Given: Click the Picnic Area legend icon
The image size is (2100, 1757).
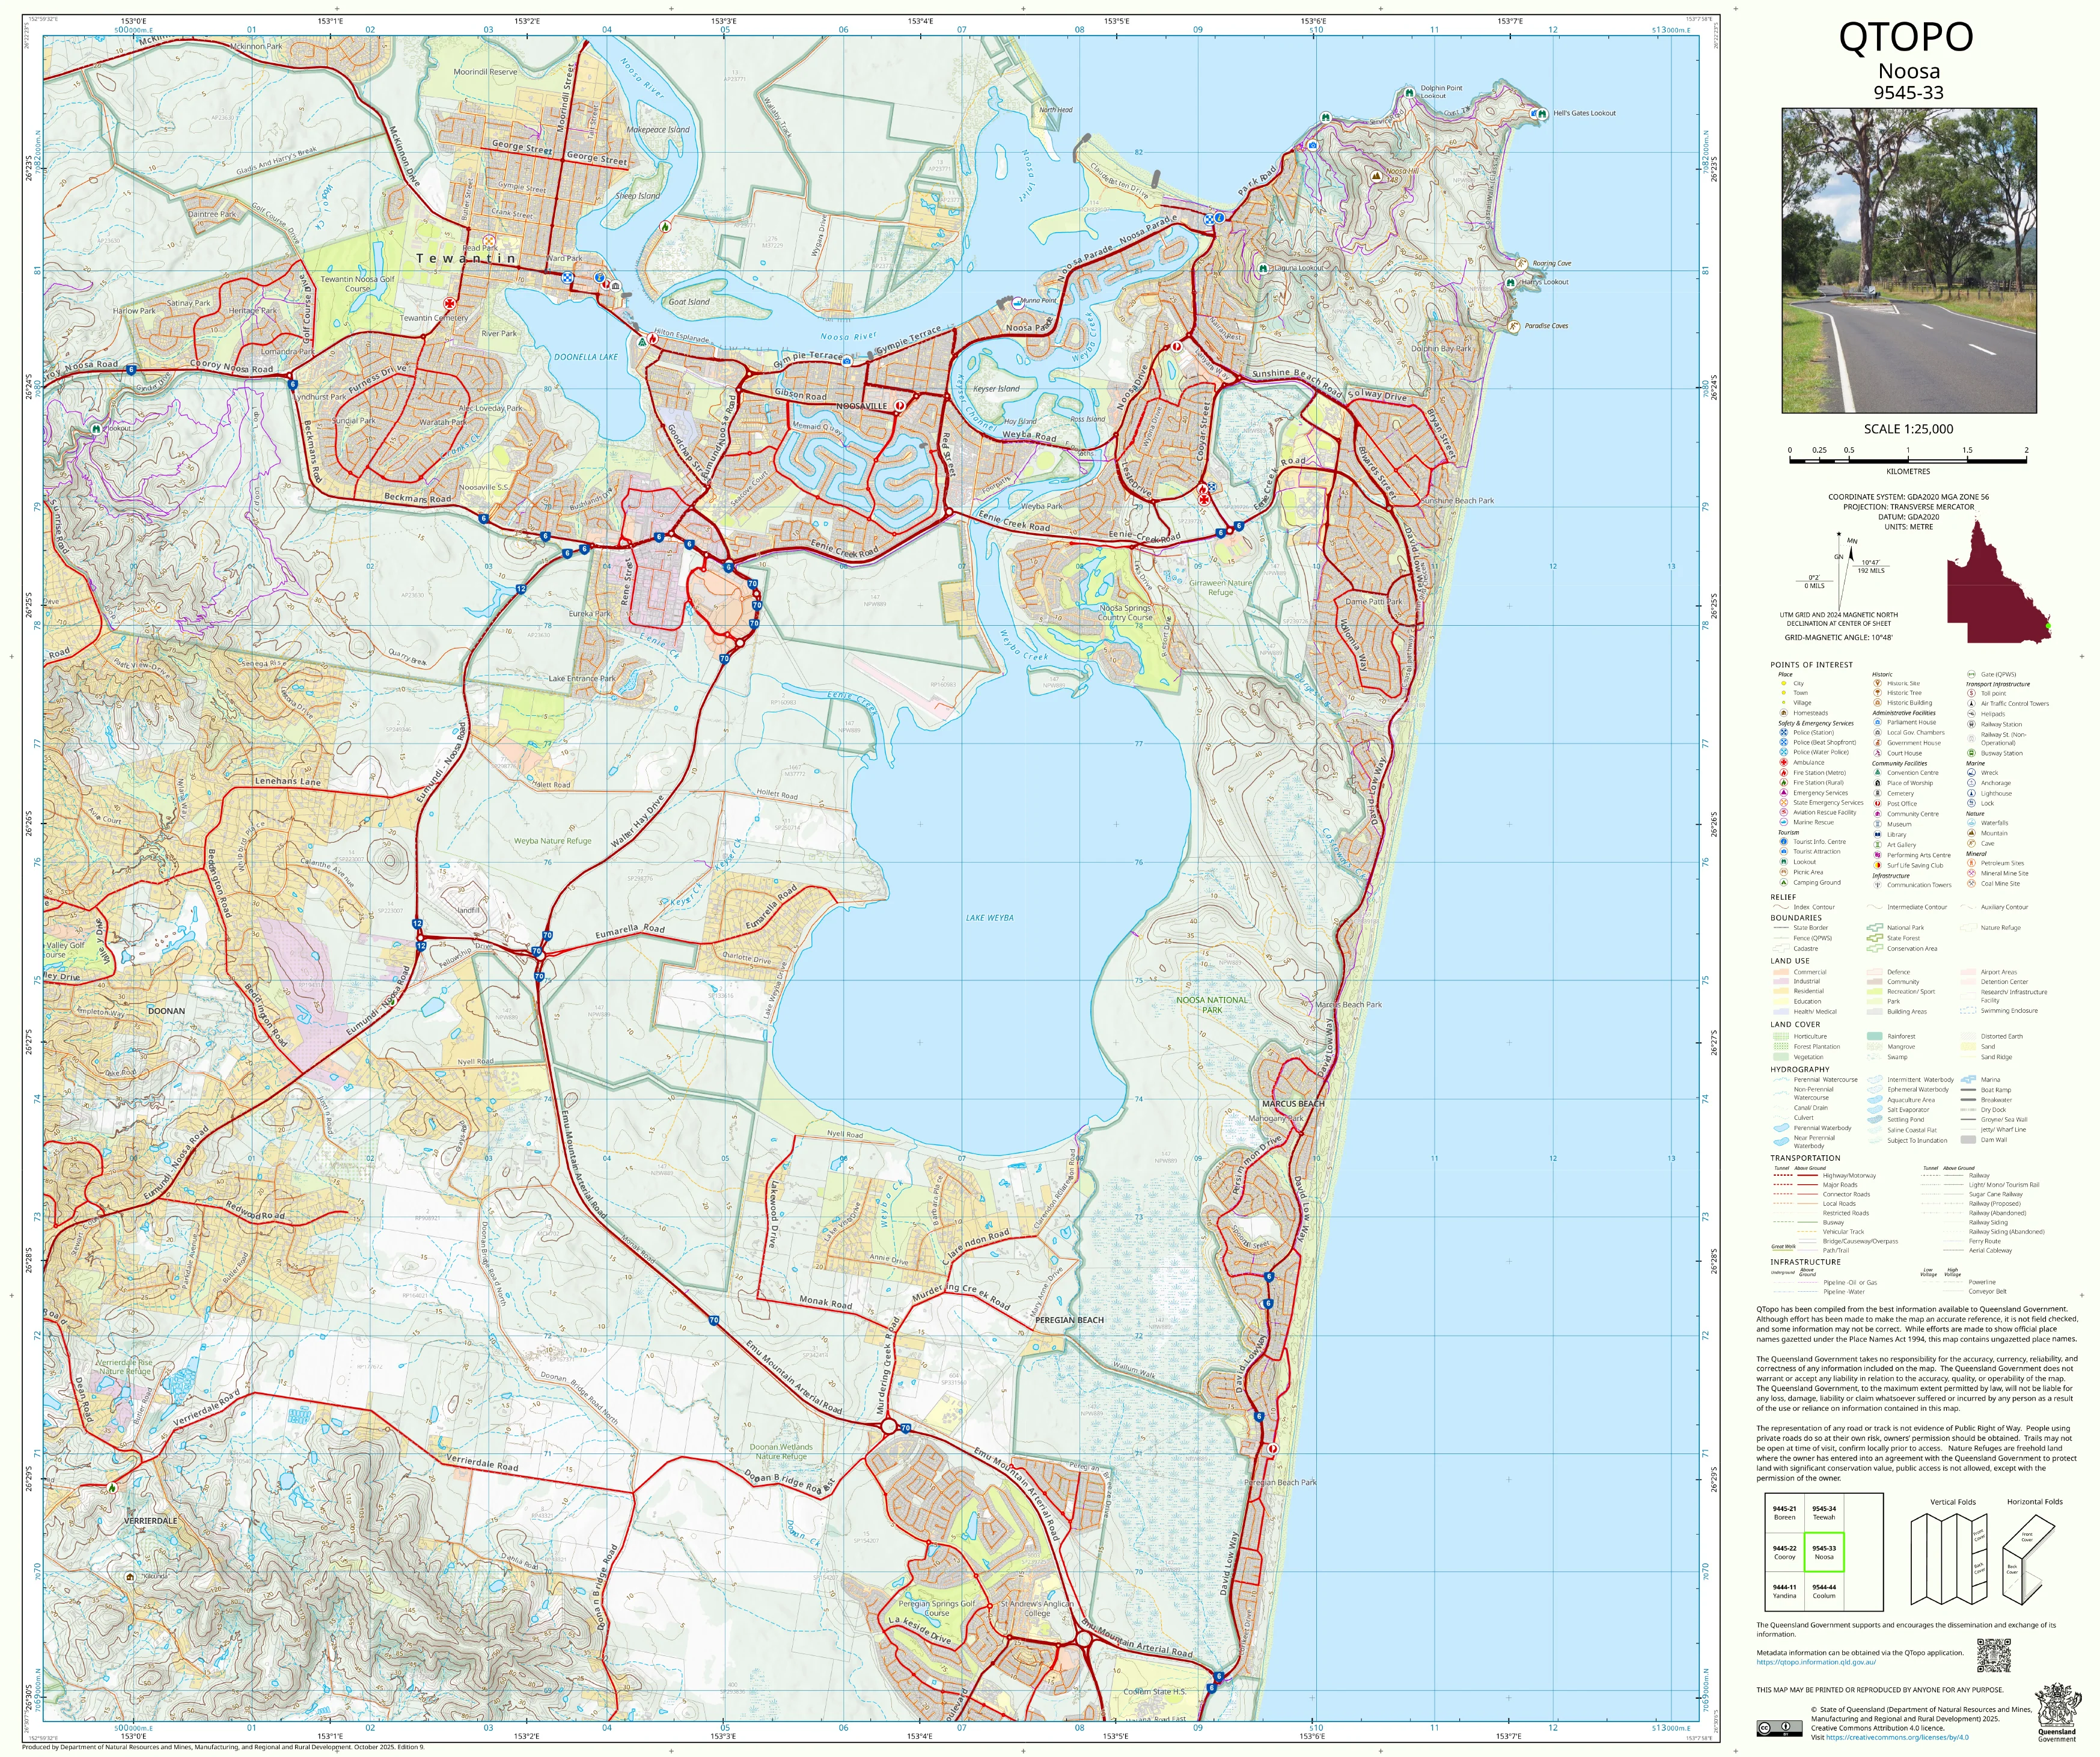Looking at the screenshot, I should (x=1783, y=872).
